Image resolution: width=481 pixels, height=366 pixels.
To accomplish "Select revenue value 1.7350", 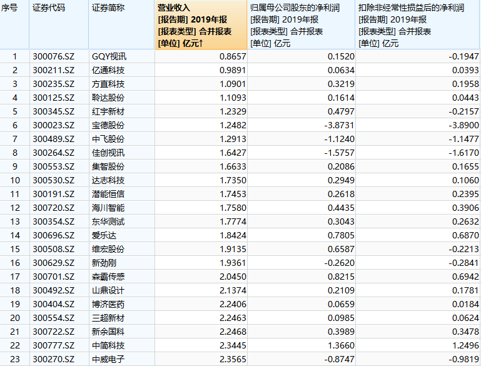I will pos(233,180).
